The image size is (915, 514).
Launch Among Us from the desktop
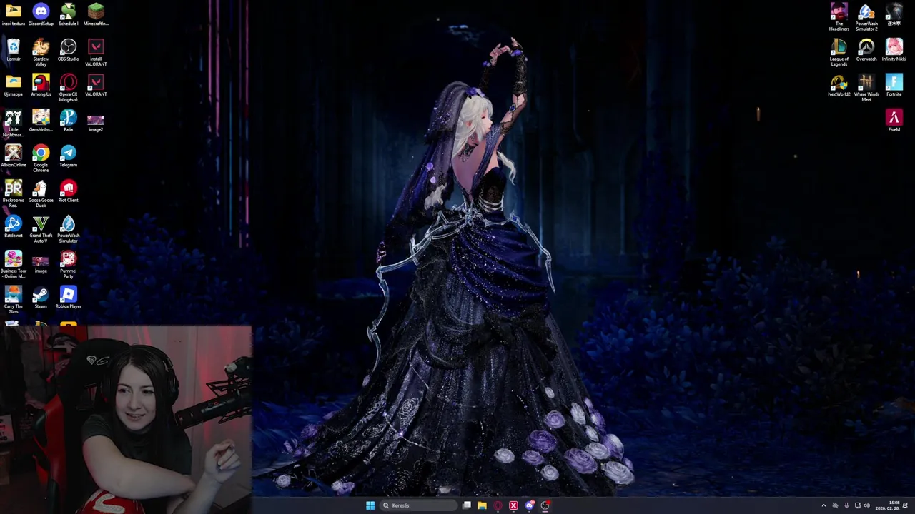point(41,85)
